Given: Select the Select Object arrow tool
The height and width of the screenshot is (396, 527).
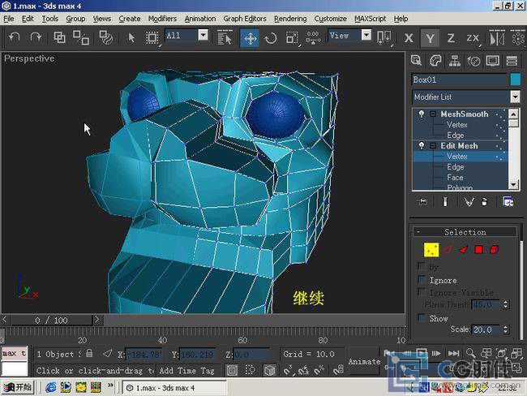Looking at the screenshot, I should pos(131,37).
